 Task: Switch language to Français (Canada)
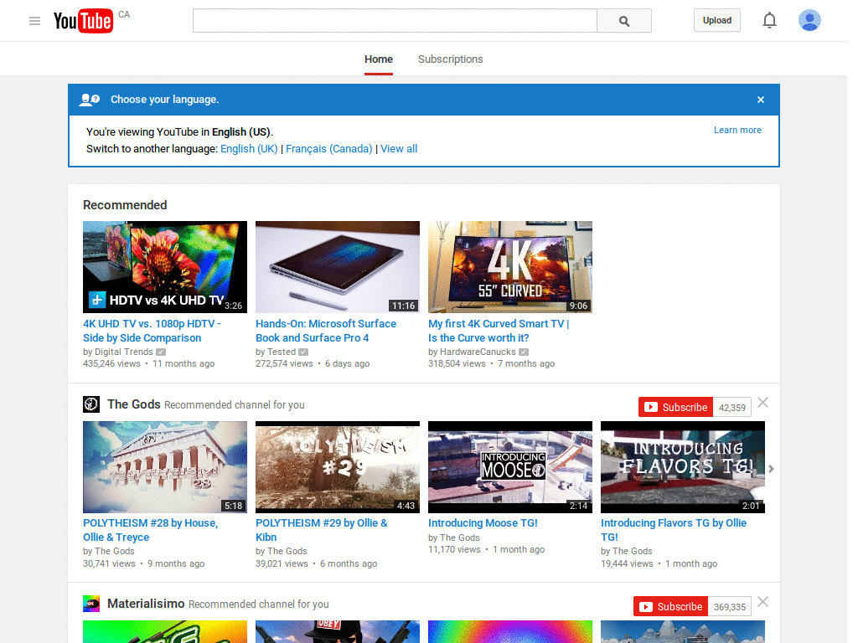(328, 149)
